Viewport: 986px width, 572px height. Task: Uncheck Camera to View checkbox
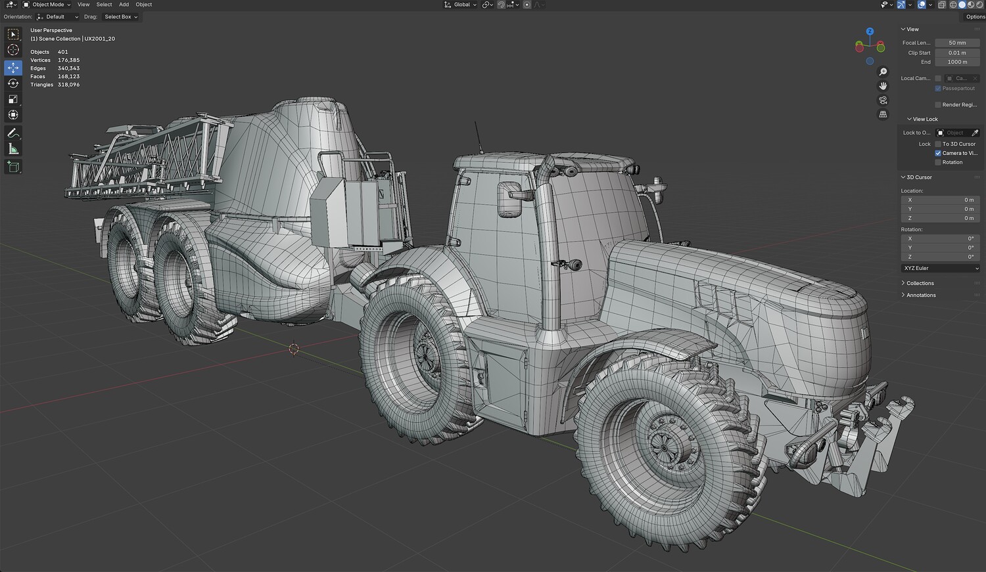(938, 153)
